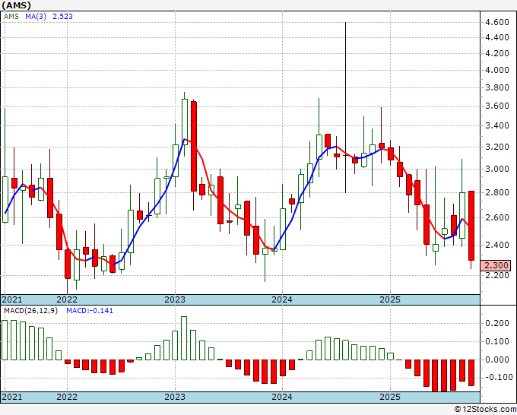517x415 pixels.
Task: Select 2024 on the price chart timeline
Action: coord(282,299)
